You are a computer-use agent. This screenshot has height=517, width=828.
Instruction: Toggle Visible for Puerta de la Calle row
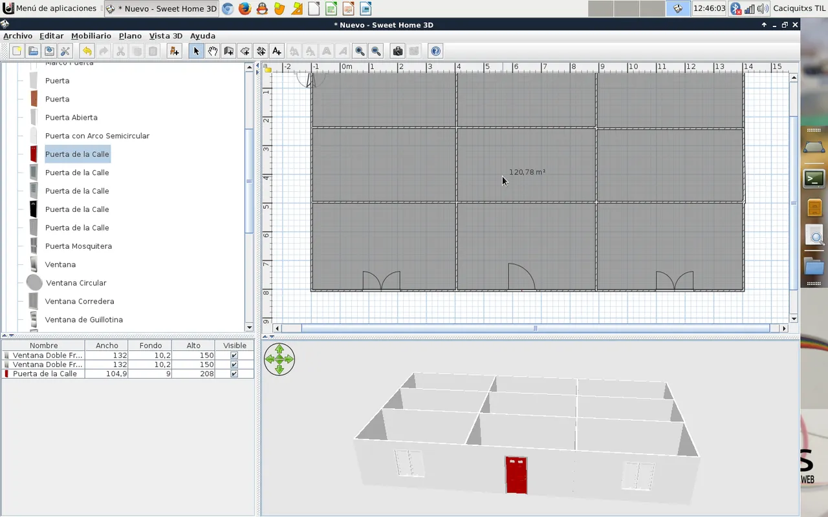[234, 374]
